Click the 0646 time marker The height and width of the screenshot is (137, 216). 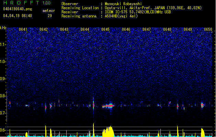126,29
